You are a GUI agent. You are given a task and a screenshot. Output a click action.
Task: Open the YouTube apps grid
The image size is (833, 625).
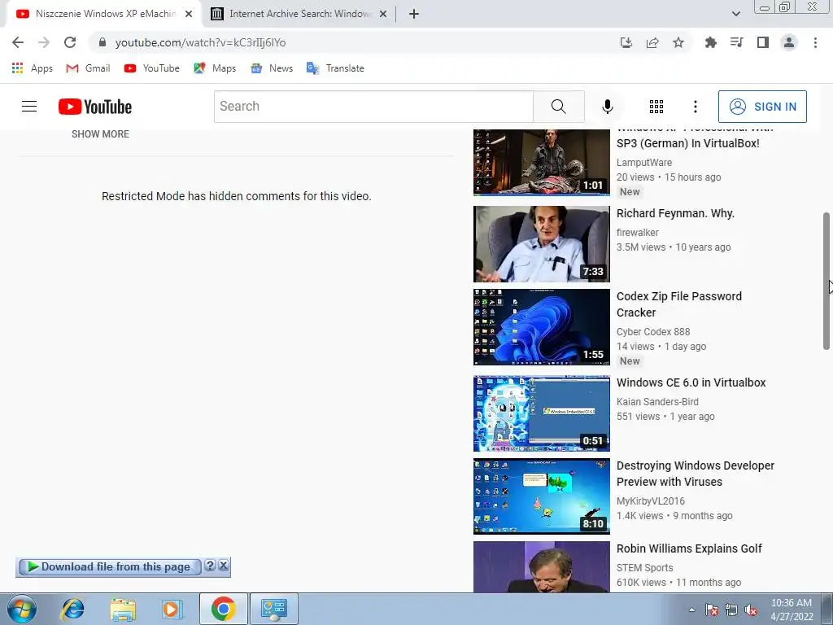(x=656, y=107)
